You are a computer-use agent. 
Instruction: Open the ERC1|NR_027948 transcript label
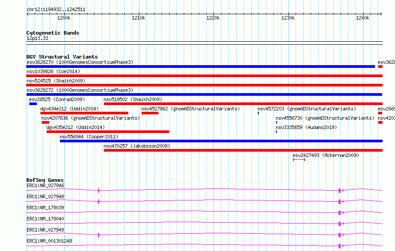point(45,196)
